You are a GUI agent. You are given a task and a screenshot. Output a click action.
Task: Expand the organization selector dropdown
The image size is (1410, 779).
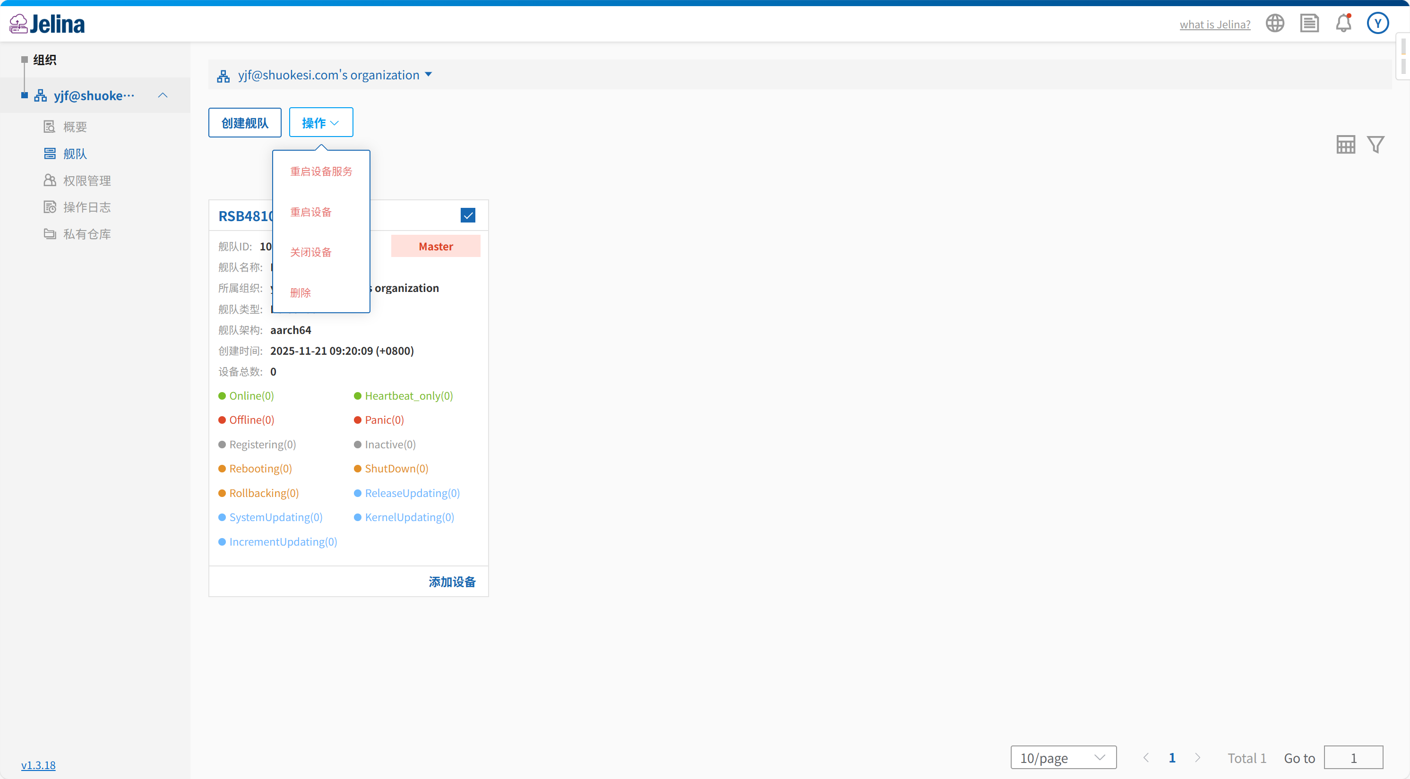click(x=429, y=74)
